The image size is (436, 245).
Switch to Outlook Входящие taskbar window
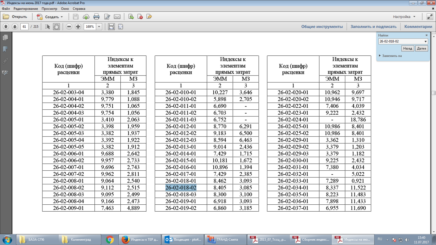[183, 240]
